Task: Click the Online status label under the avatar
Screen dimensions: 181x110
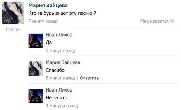Action: tap(13, 30)
